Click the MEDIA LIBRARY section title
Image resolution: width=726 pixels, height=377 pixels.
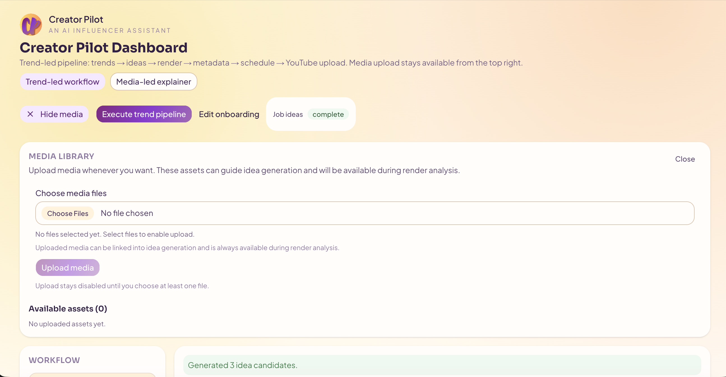[x=61, y=156]
